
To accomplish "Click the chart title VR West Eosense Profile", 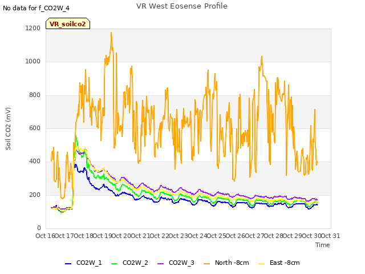I will click(x=182, y=6).
